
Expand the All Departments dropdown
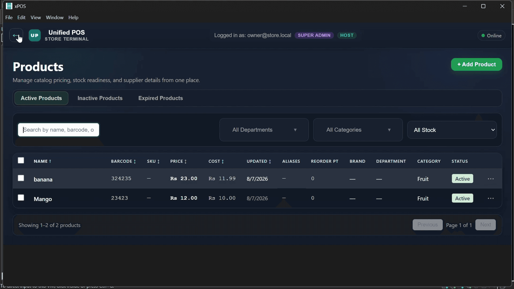click(x=264, y=130)
